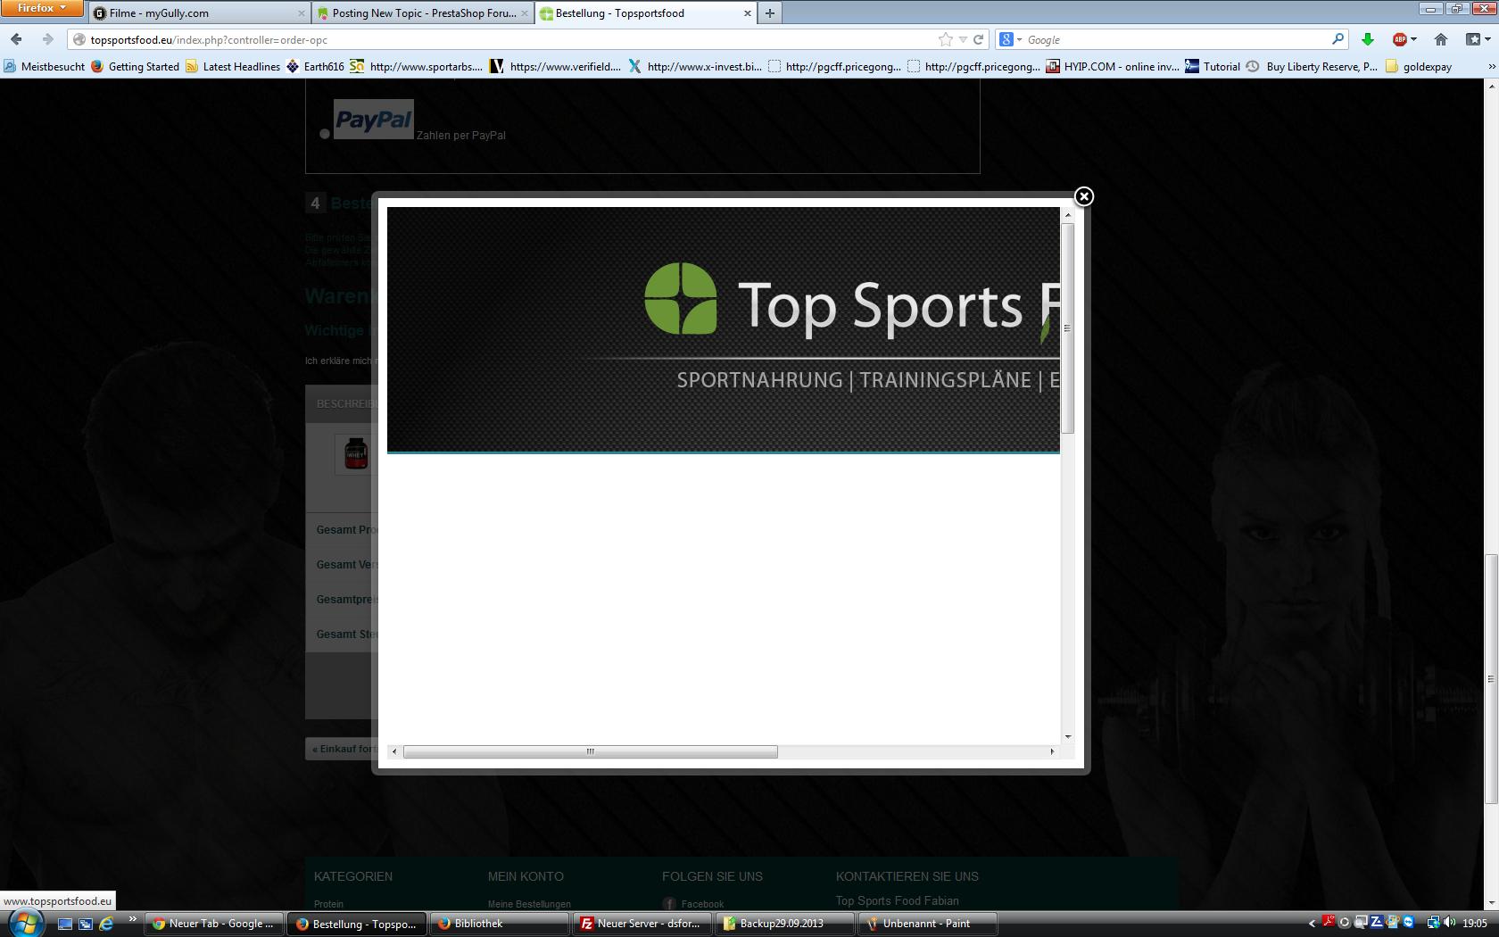This screenshot has width=1499, height=937.
Task: Expand the quick launch chevron
Action: (x=132, y=918)
